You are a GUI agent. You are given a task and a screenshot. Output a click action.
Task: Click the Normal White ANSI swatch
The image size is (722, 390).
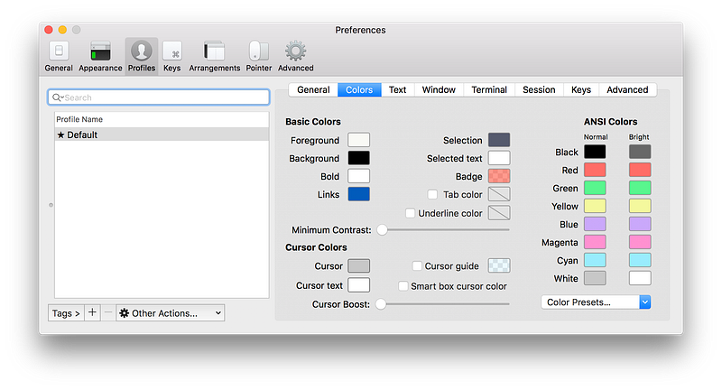coord(595,278)
